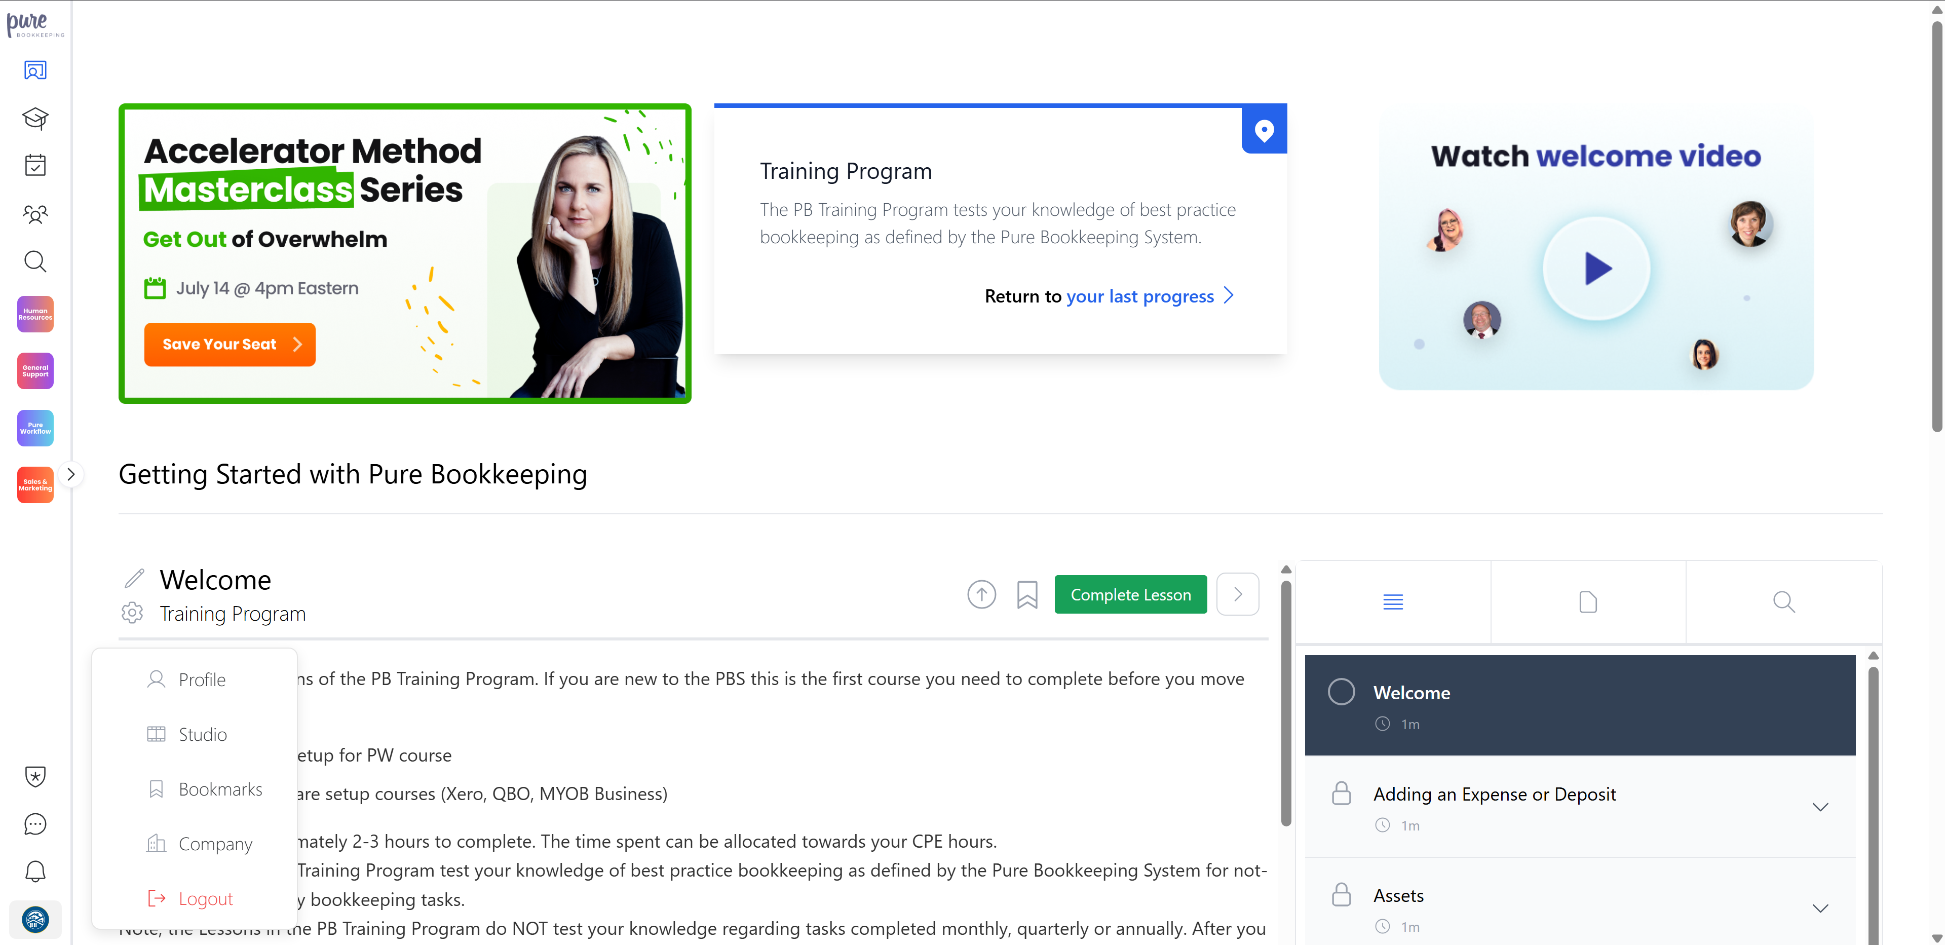The width and height of the screenshot is (1945, 945).
Task: Bookmark the Welcome lesson
Action: [x=1027, y=594]
